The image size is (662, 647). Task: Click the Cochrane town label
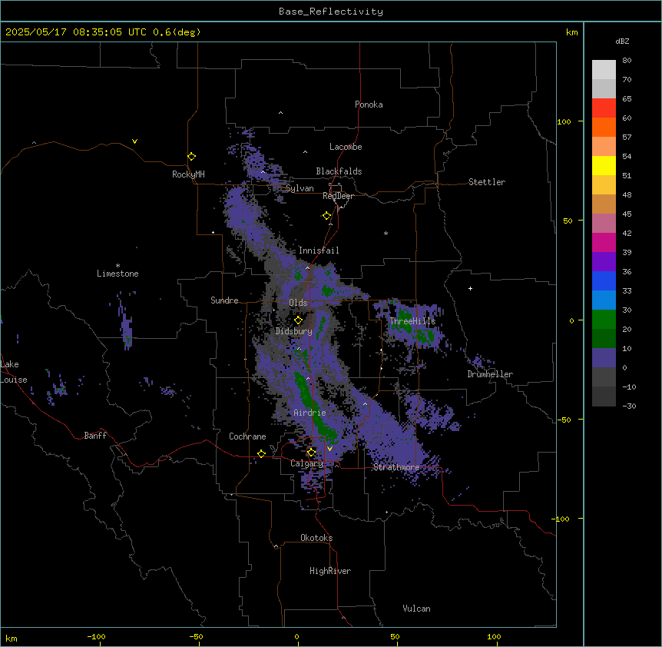pyautogui.click(x=247, y=436)
